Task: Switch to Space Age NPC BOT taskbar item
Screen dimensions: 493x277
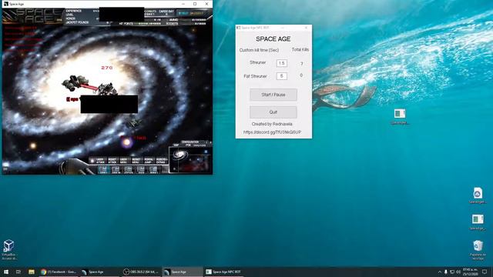Action: 224,272
